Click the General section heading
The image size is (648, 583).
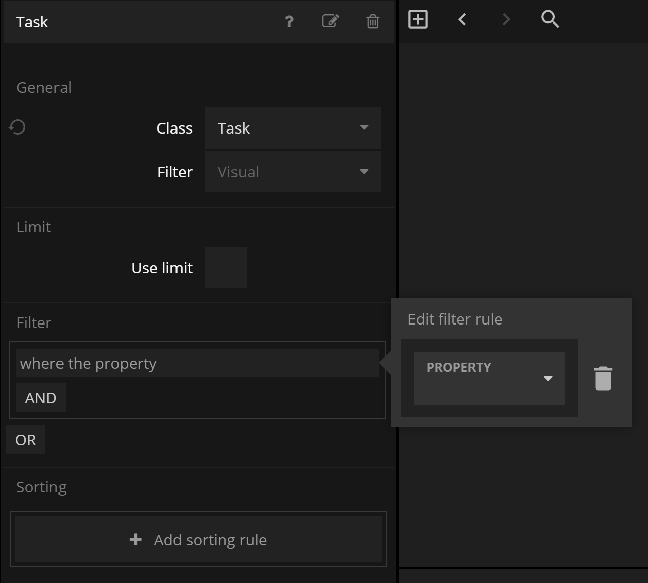click(x=44, y=87)
